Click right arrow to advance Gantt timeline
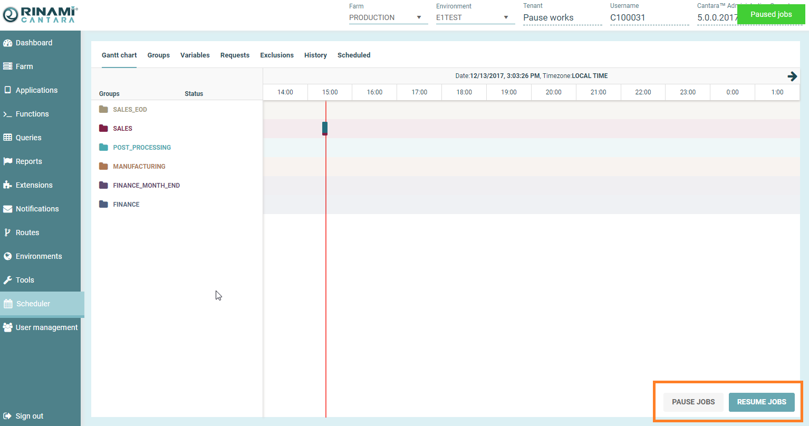The image size is (809, 426). click(x=792, y=76)
